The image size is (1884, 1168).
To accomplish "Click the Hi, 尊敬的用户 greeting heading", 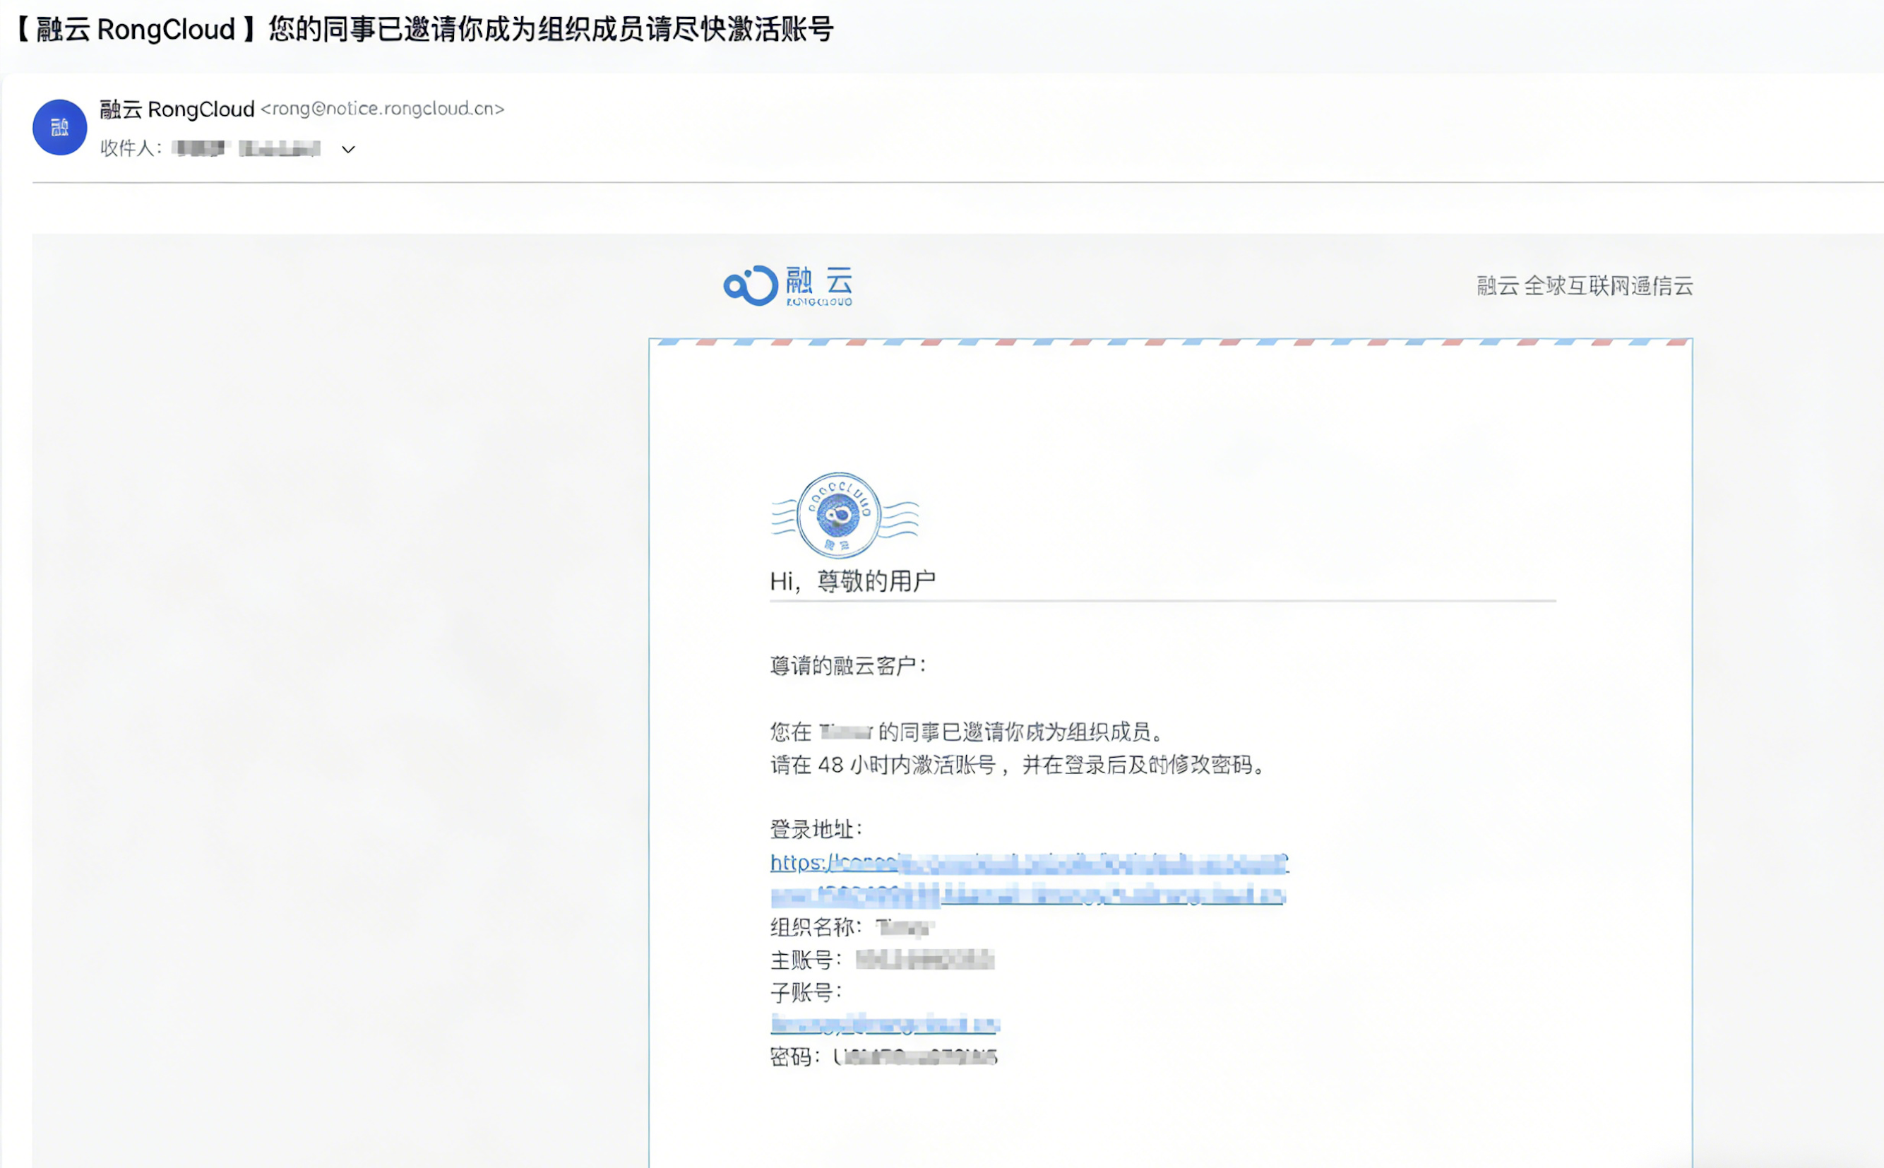I will pos(853,581).
